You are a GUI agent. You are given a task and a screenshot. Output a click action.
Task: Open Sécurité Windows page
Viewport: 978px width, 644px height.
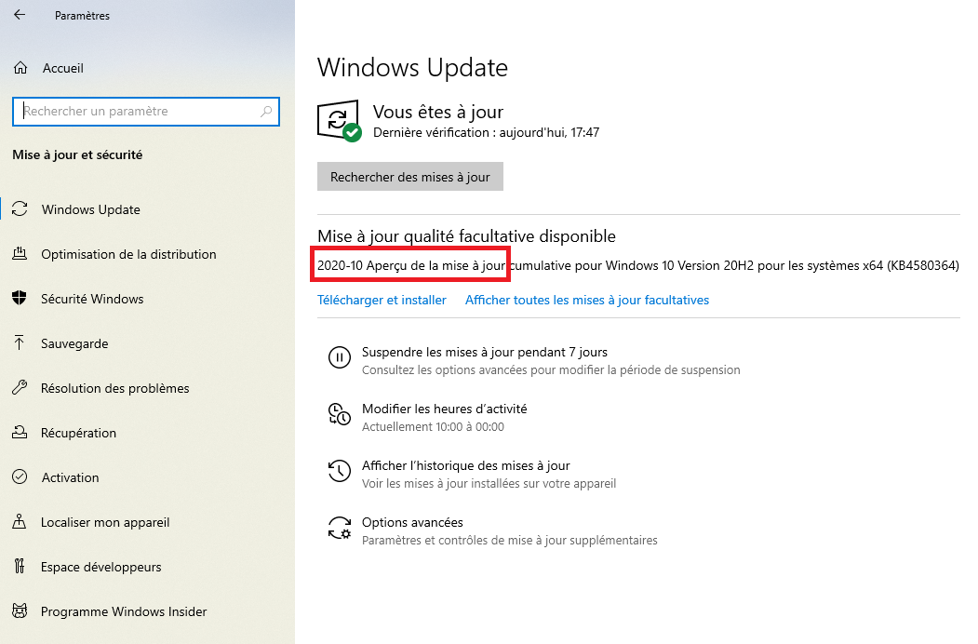pyautogui.click(x=92, y=299)
